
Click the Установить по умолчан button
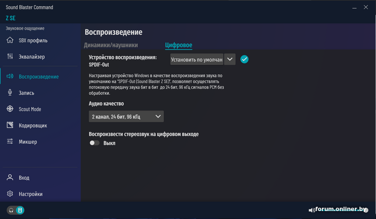[196, 59]
